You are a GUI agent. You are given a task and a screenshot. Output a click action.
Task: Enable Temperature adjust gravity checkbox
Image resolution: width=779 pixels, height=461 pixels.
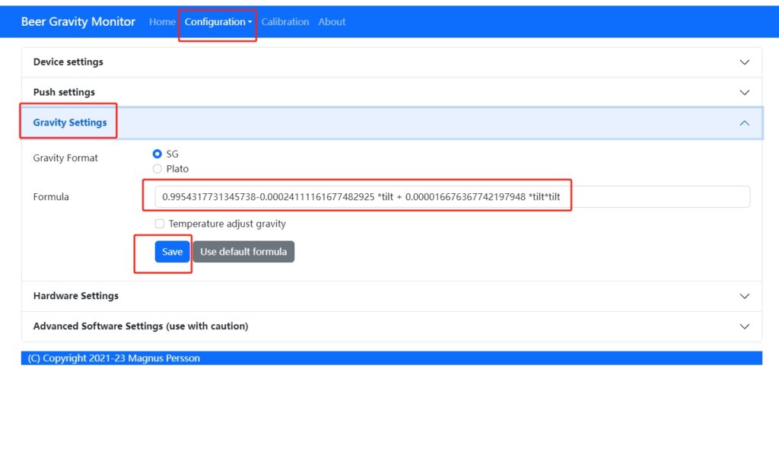click(160, 224)
